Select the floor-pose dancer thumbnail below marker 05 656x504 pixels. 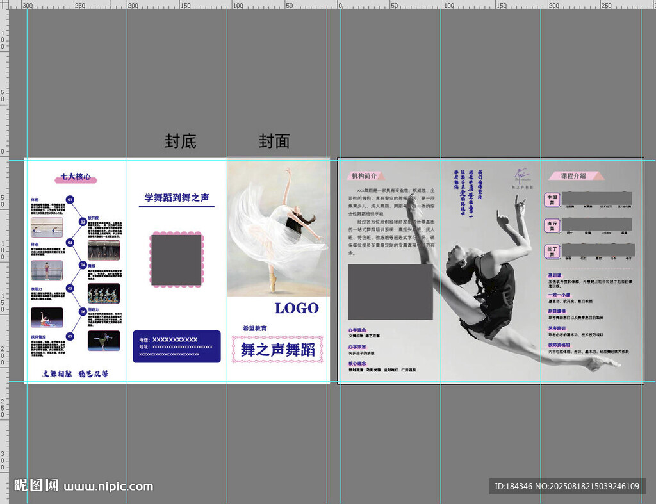point(47,318)
